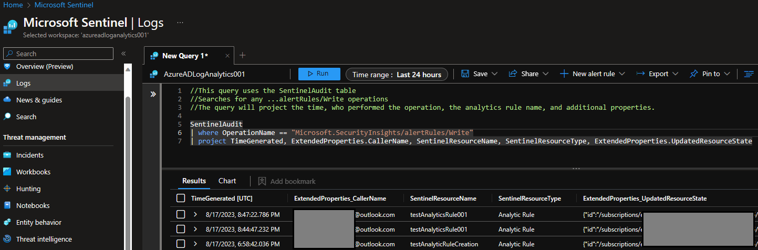758x250 pixels.
Task: Click testAnalyticRuleCreation cell
Action: [x=444, y=244]
